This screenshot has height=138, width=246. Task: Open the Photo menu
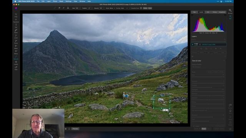55,1
